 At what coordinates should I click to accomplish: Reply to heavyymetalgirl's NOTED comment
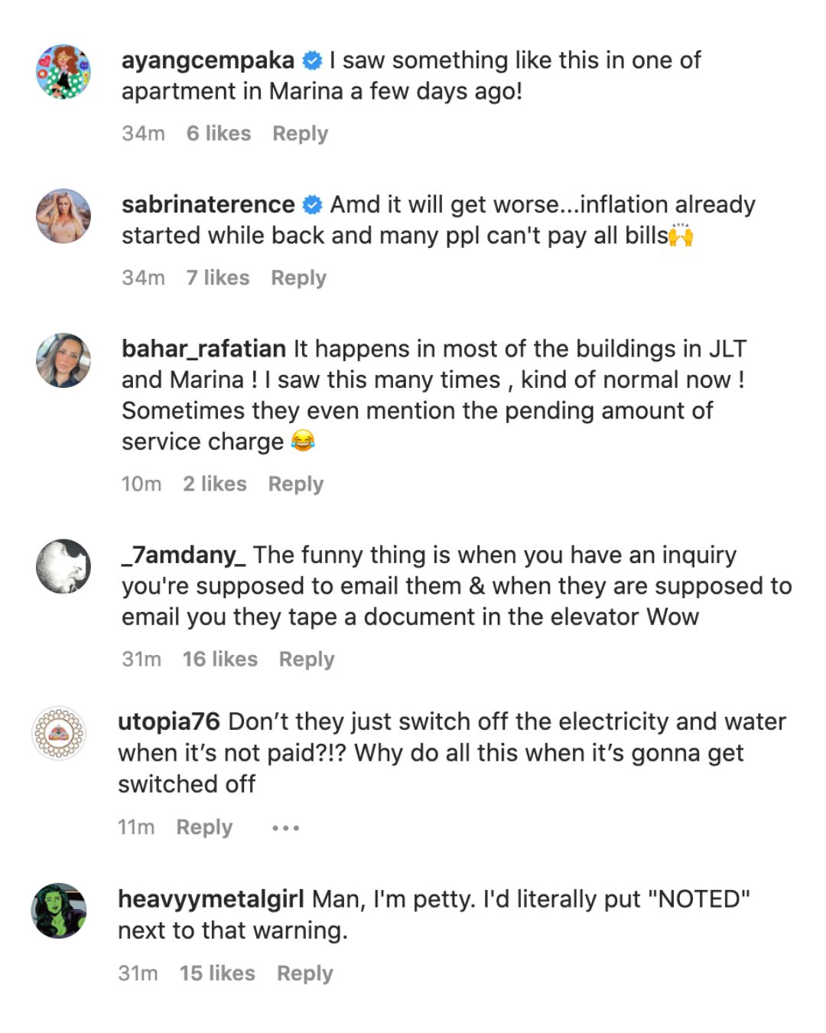[x=305, y=973]
